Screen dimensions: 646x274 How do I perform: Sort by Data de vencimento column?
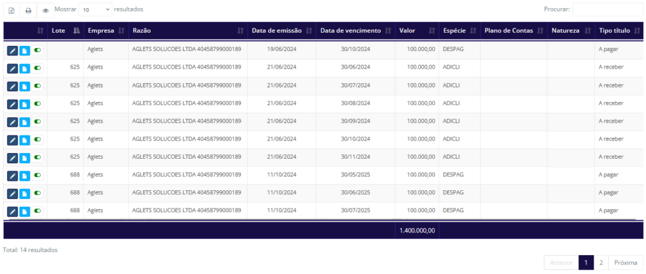pos(356,31)
